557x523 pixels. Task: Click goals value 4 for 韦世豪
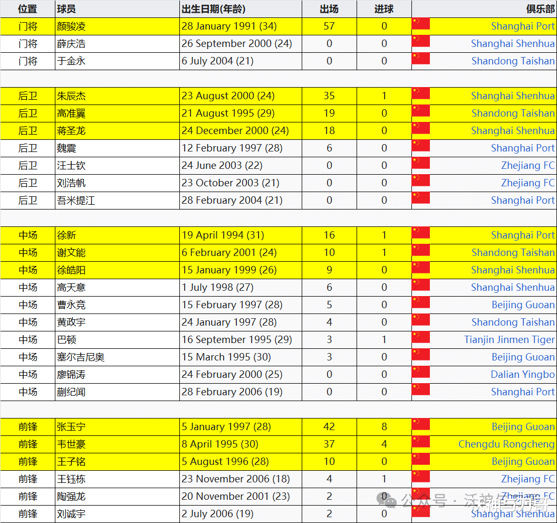384,444
